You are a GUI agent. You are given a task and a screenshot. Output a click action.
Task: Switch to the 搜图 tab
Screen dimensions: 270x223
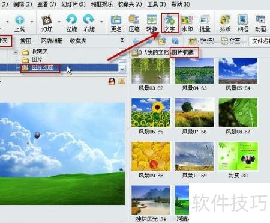click(26, 41)
